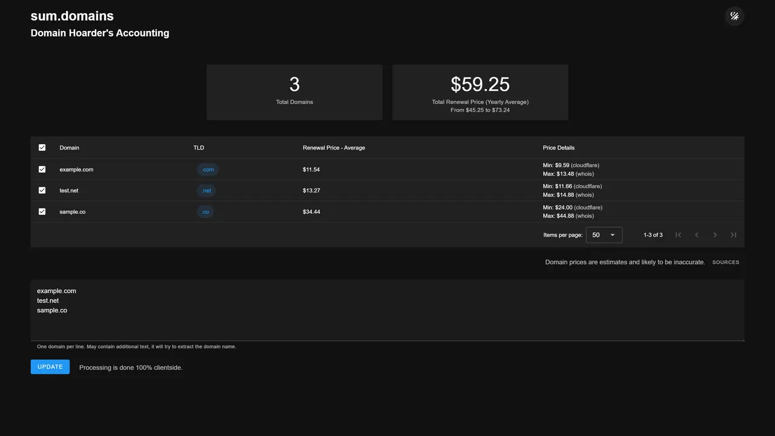Click the Price Details column header
Image resolution: width=775 pixels, height=436 pixels.
(558, 148)
